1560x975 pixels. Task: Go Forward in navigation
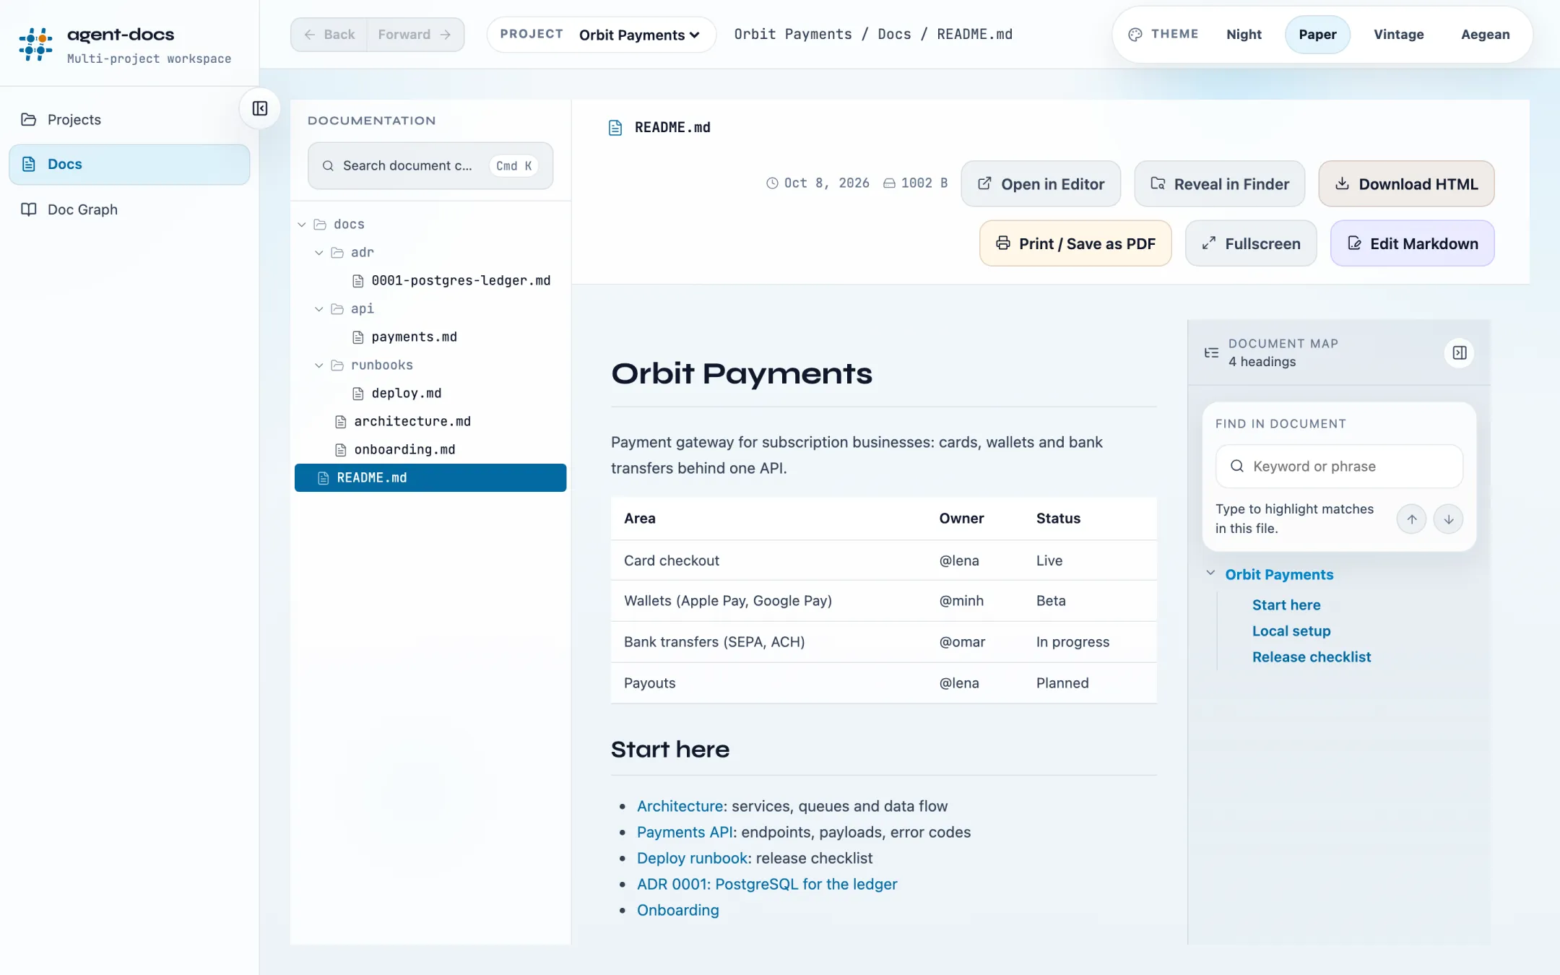(x=415, y=35)
